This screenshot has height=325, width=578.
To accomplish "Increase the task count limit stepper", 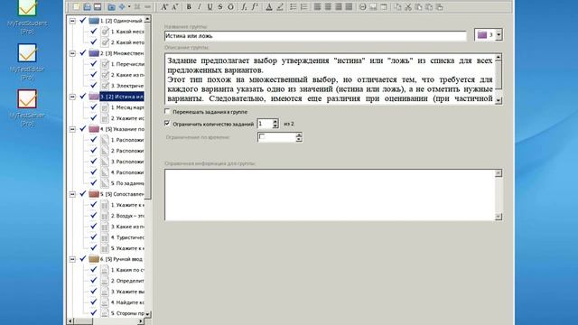I will (x=275, y=121).
